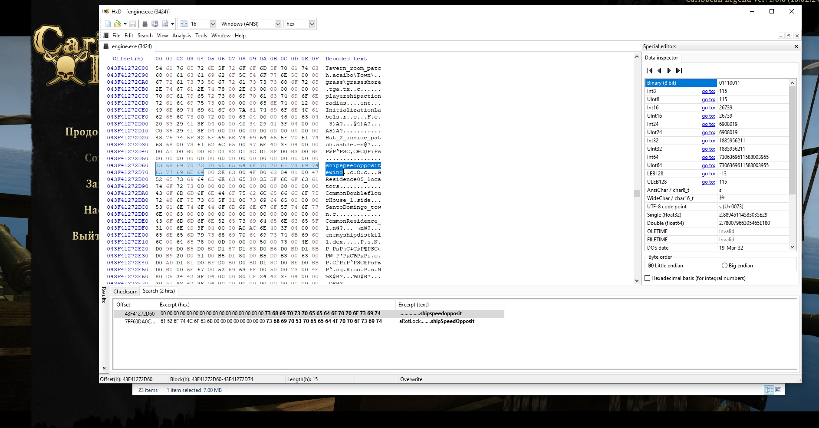819x428 pixels.
Task: Click the Open file folder icon
Action: 117,24
